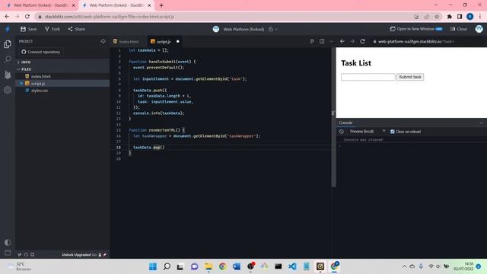Open File Explorer from the taskbar
487x274 pixels.
tap(208, 266)
